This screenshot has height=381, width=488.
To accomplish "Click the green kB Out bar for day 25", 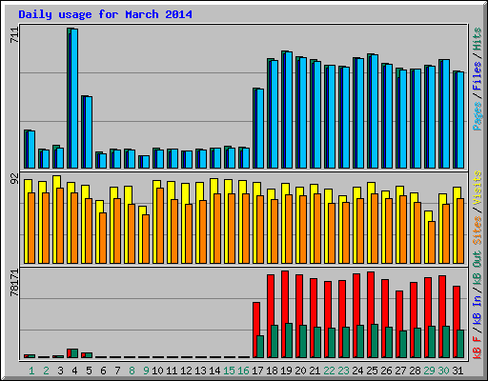I will 375,341.
